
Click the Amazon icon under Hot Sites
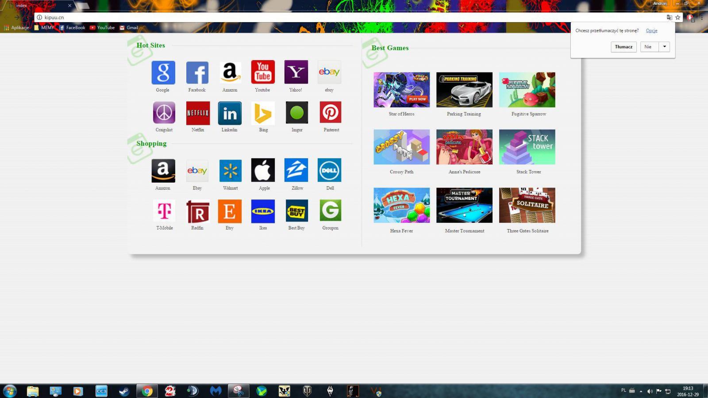230,72
